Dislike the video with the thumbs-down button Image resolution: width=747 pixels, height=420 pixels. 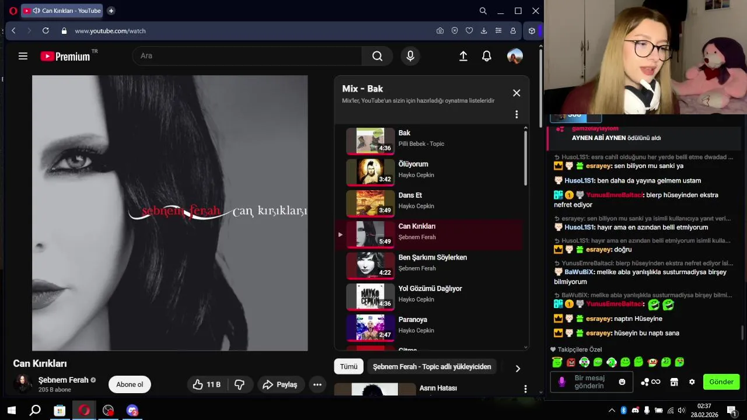pyautogui.click(x=239, y=384)
